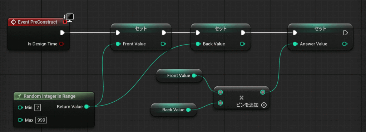Click the Back Value setter output pin
The width and height of the screenshot is (366, 132).
[x=243, y=44]
